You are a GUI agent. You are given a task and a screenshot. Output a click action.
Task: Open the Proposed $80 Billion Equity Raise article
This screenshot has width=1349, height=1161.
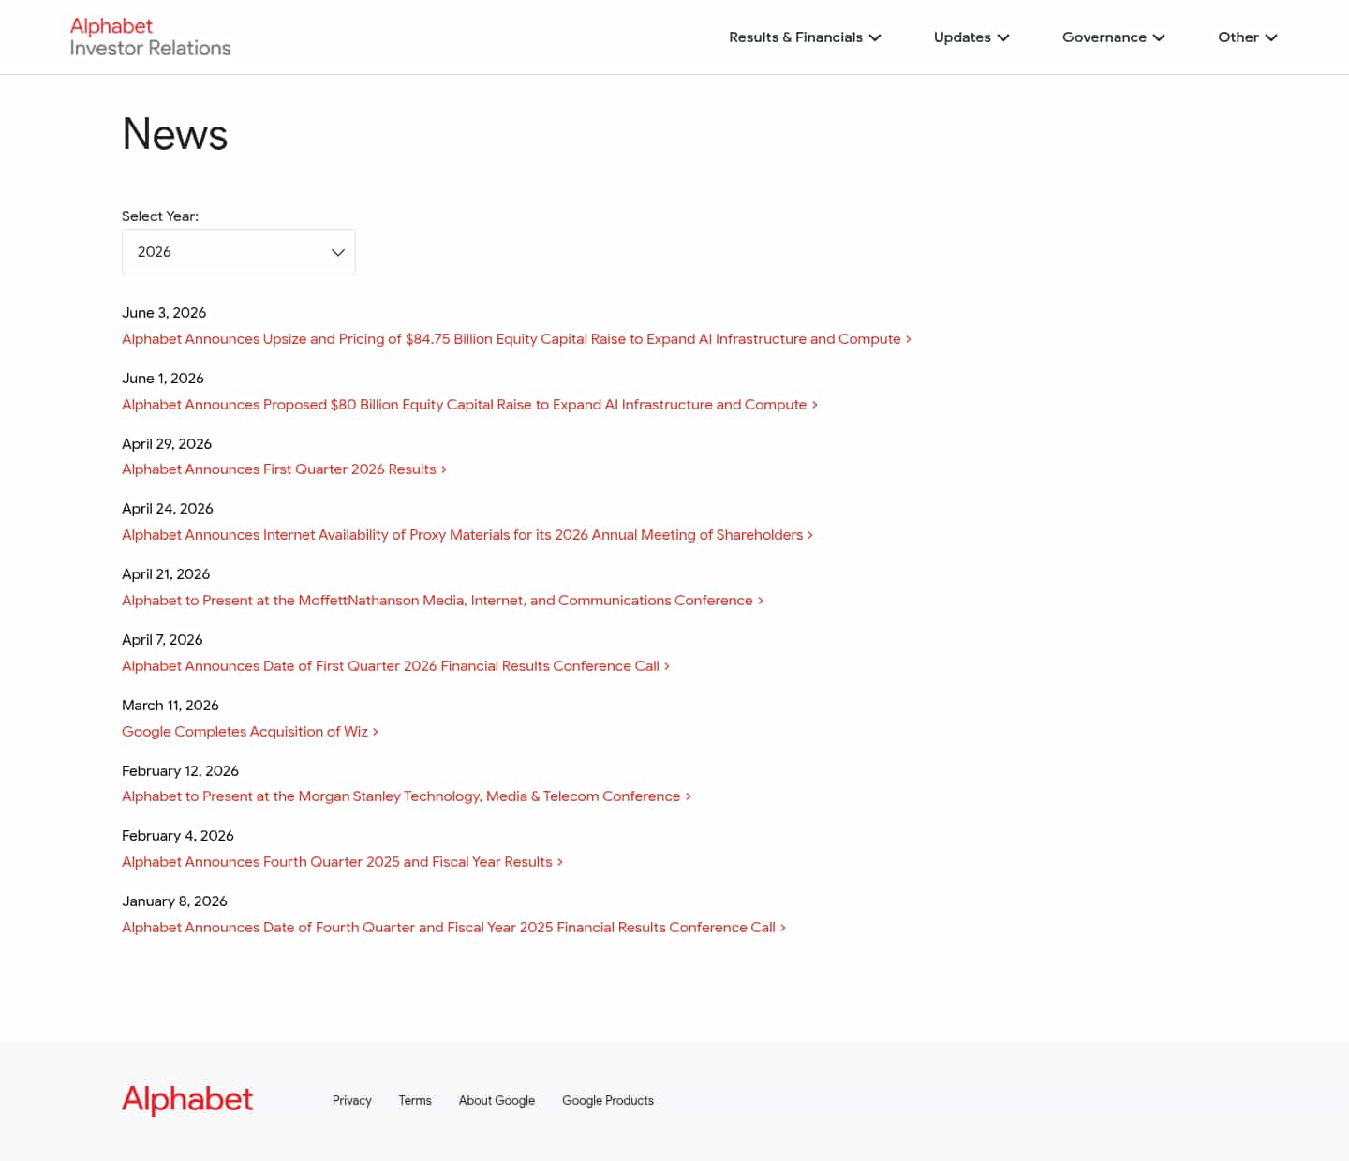pos(469,405)
